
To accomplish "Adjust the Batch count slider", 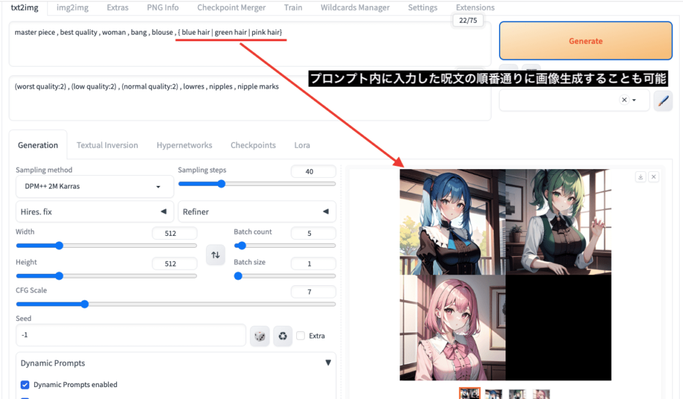I will (285, 245).
